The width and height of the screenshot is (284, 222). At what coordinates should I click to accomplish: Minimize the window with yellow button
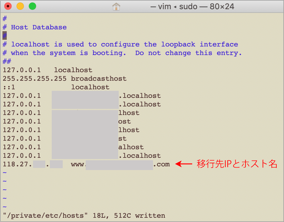[20, 6]
